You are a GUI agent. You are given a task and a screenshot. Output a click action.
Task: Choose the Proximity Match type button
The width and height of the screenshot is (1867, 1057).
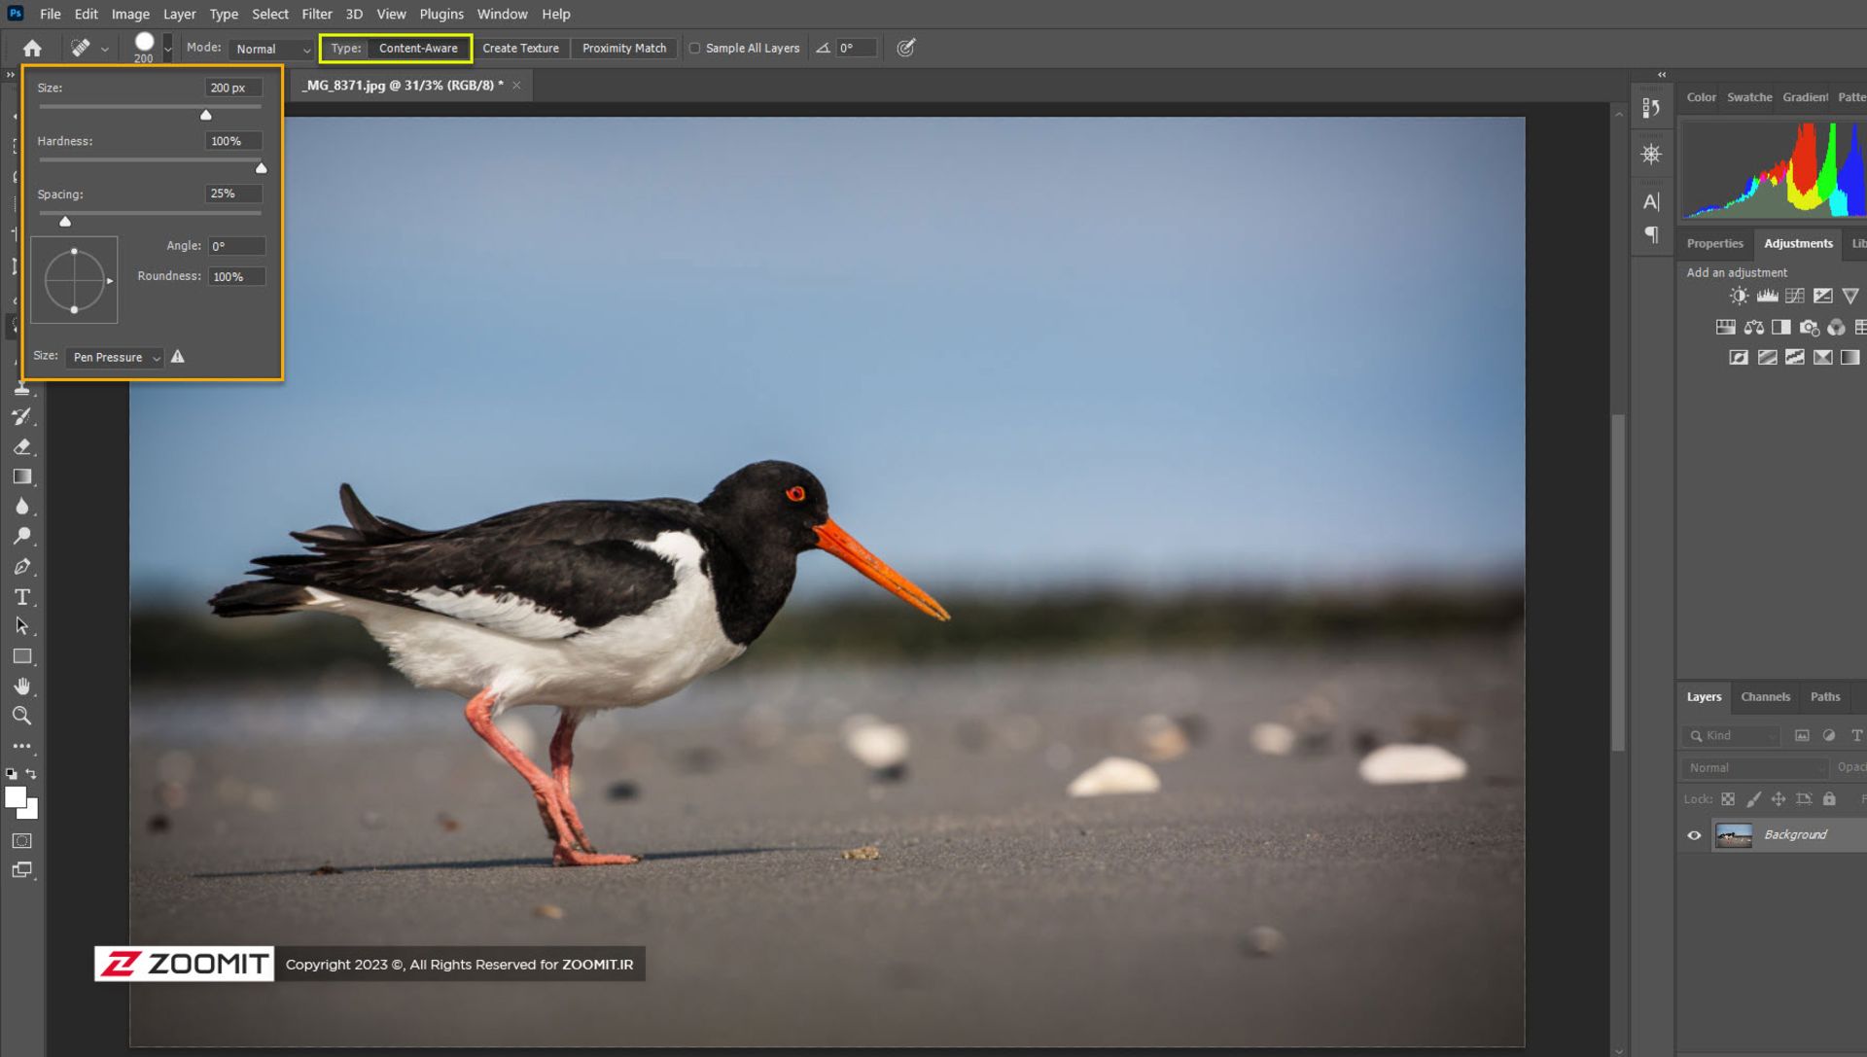pos(624,48)
